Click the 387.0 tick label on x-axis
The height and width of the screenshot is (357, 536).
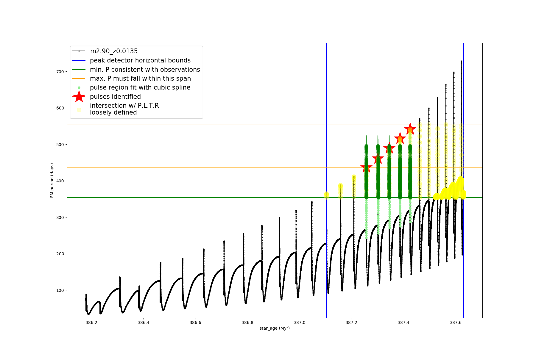click(300, 322)
